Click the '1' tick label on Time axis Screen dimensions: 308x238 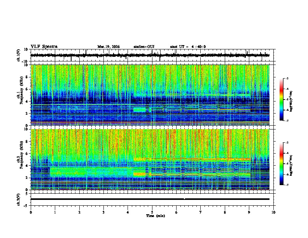55,212
